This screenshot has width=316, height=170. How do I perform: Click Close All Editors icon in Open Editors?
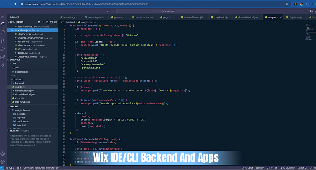click(x=55, y=22)
